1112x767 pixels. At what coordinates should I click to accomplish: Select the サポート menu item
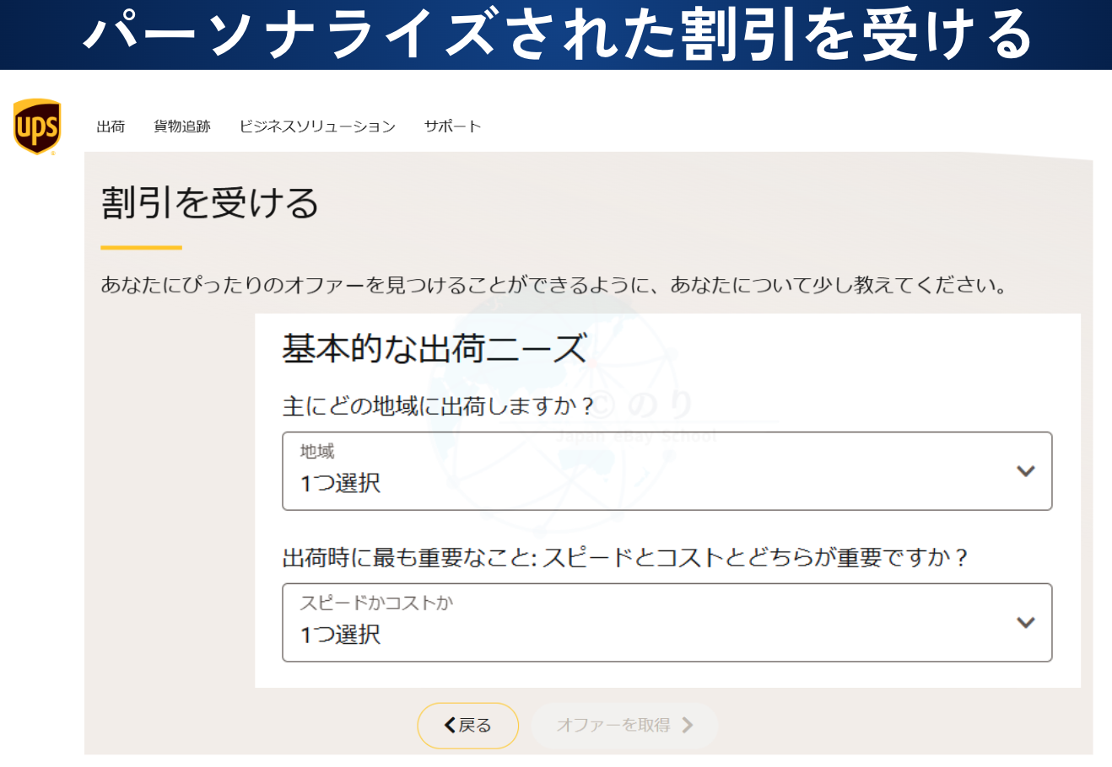click(x=452, y=126)
